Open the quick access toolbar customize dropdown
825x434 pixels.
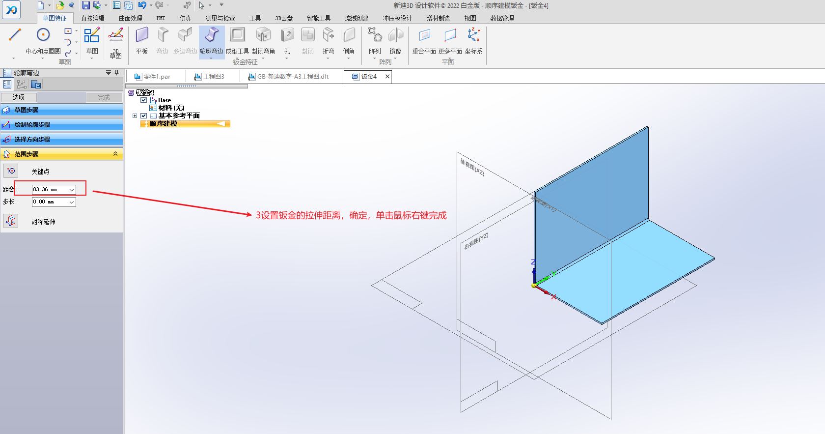pos(221,5)
